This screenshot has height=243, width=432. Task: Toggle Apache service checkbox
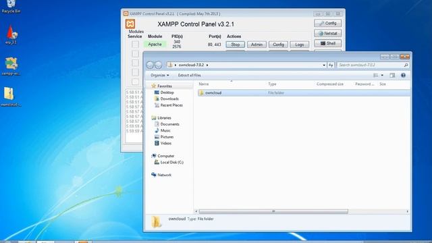pyautogui.click(x=135, y=44)
